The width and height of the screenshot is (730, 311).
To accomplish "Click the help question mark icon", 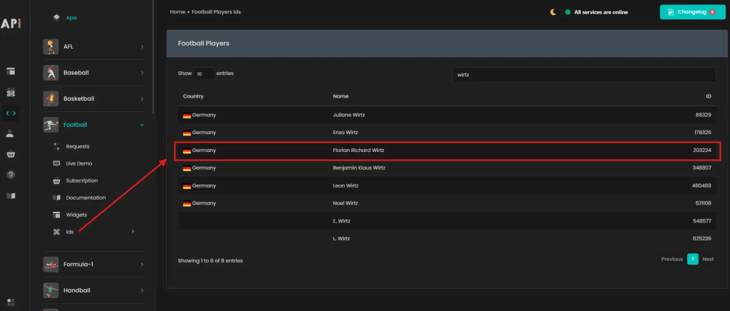I will coord(11,175).
